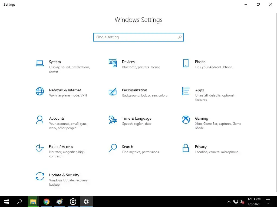Open the Windows Start menu

click(x=6, y=202)
